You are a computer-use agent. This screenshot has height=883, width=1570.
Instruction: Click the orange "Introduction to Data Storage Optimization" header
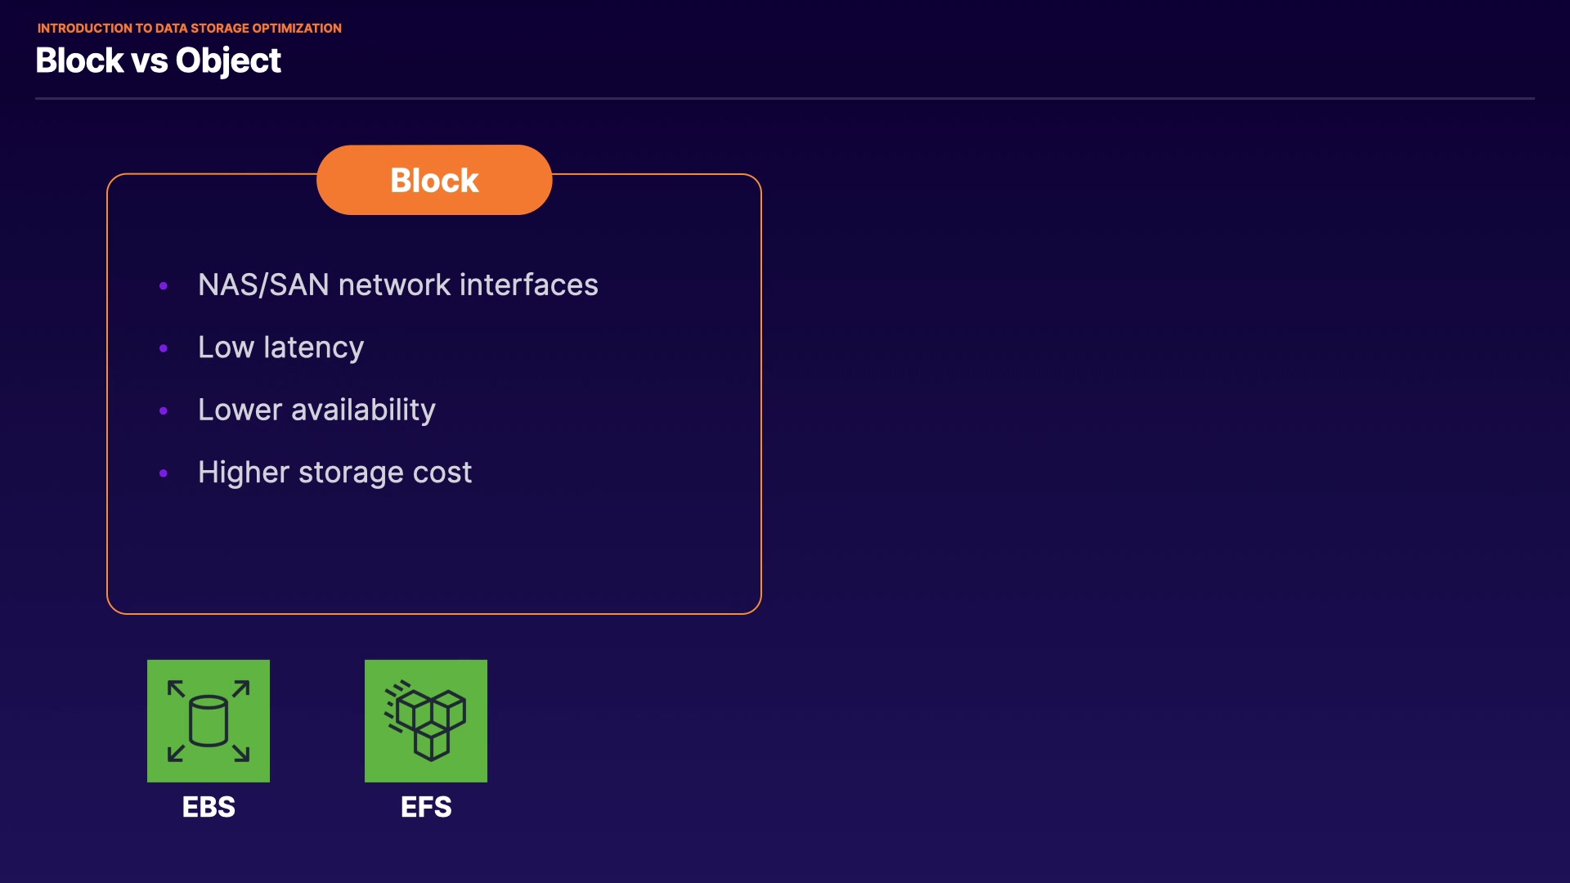[189, 28]
